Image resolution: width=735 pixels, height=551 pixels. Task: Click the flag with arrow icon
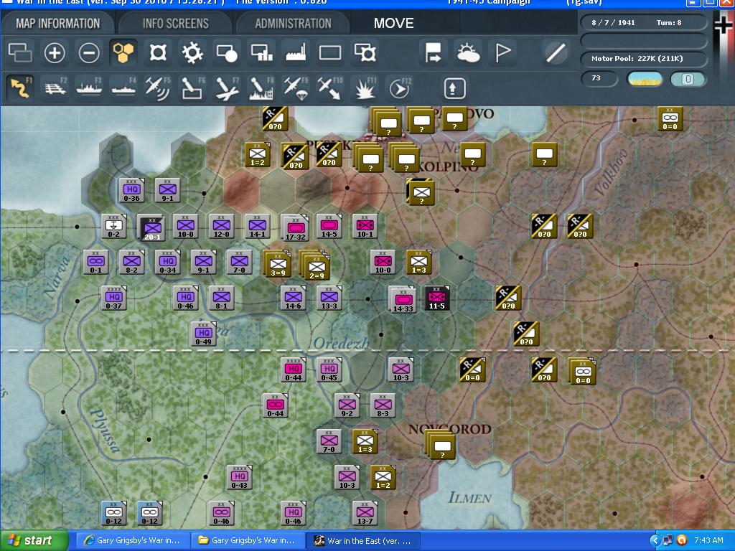pos(433,52)
